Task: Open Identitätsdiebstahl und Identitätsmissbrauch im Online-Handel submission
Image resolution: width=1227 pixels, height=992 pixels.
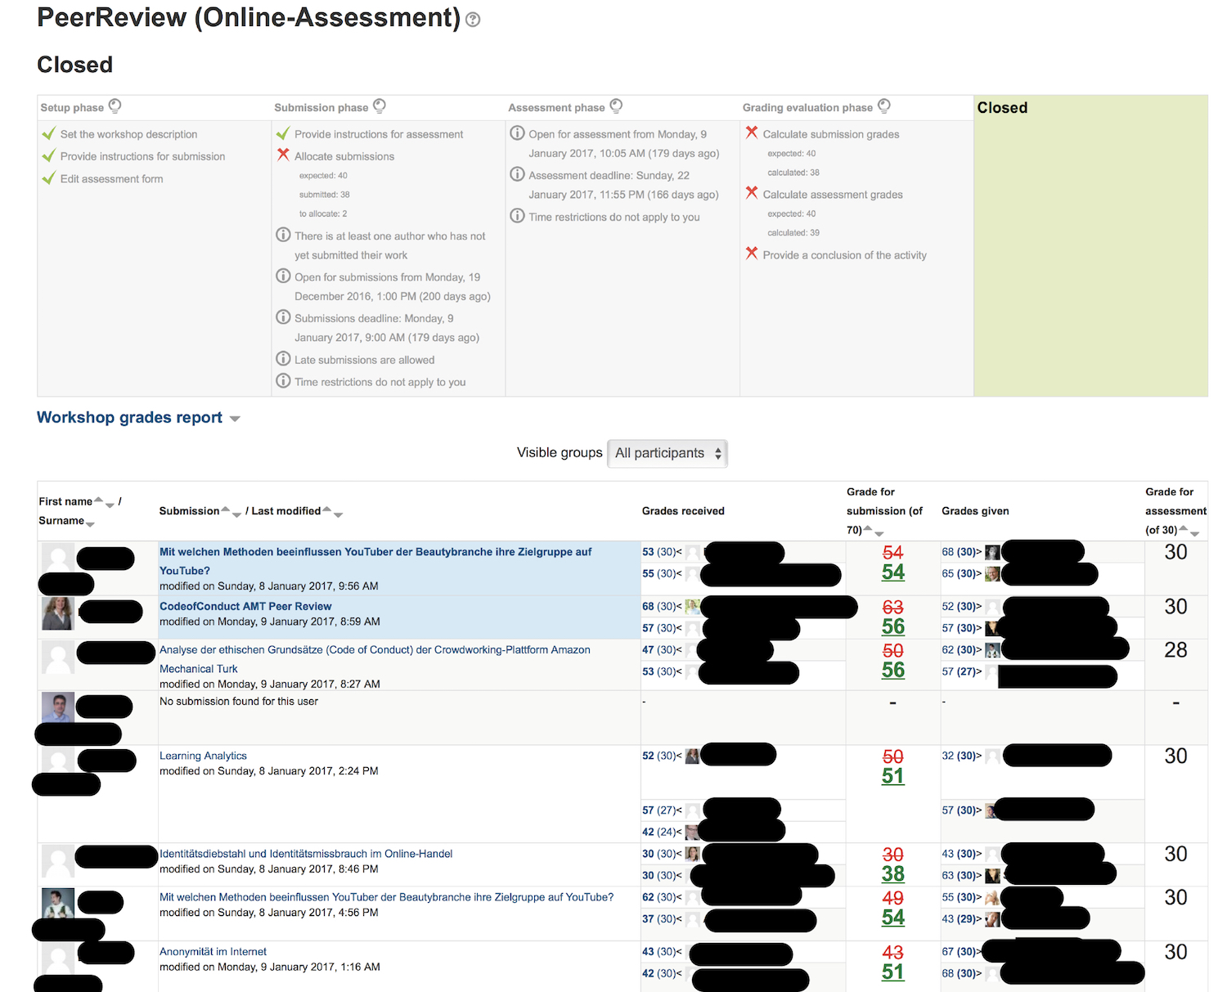Action: 306,853
